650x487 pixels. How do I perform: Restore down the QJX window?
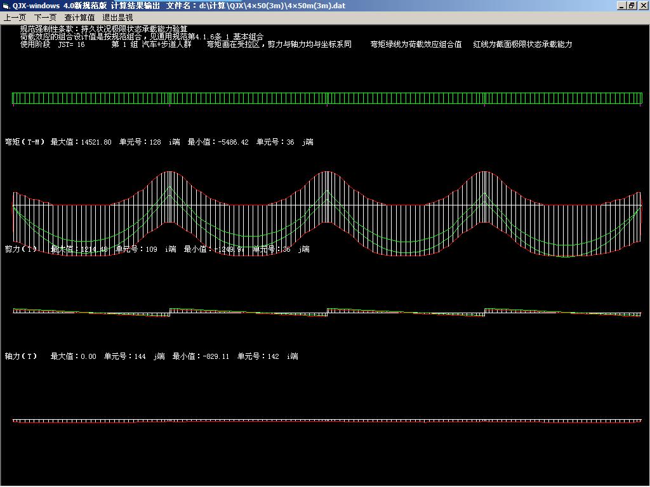(x=632, y=5)
